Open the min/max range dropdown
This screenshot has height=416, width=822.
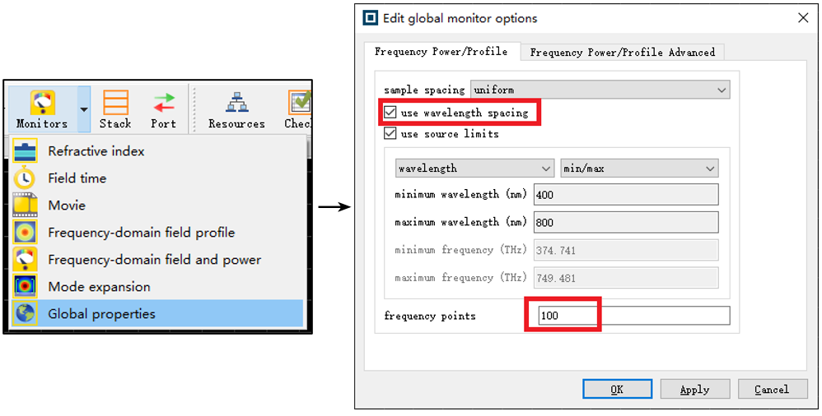pyautogui.click(x=638, y=169)
